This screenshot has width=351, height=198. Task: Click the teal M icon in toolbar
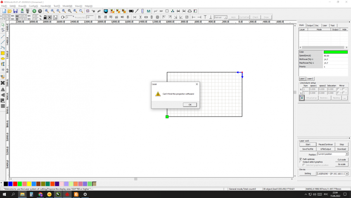148,11
